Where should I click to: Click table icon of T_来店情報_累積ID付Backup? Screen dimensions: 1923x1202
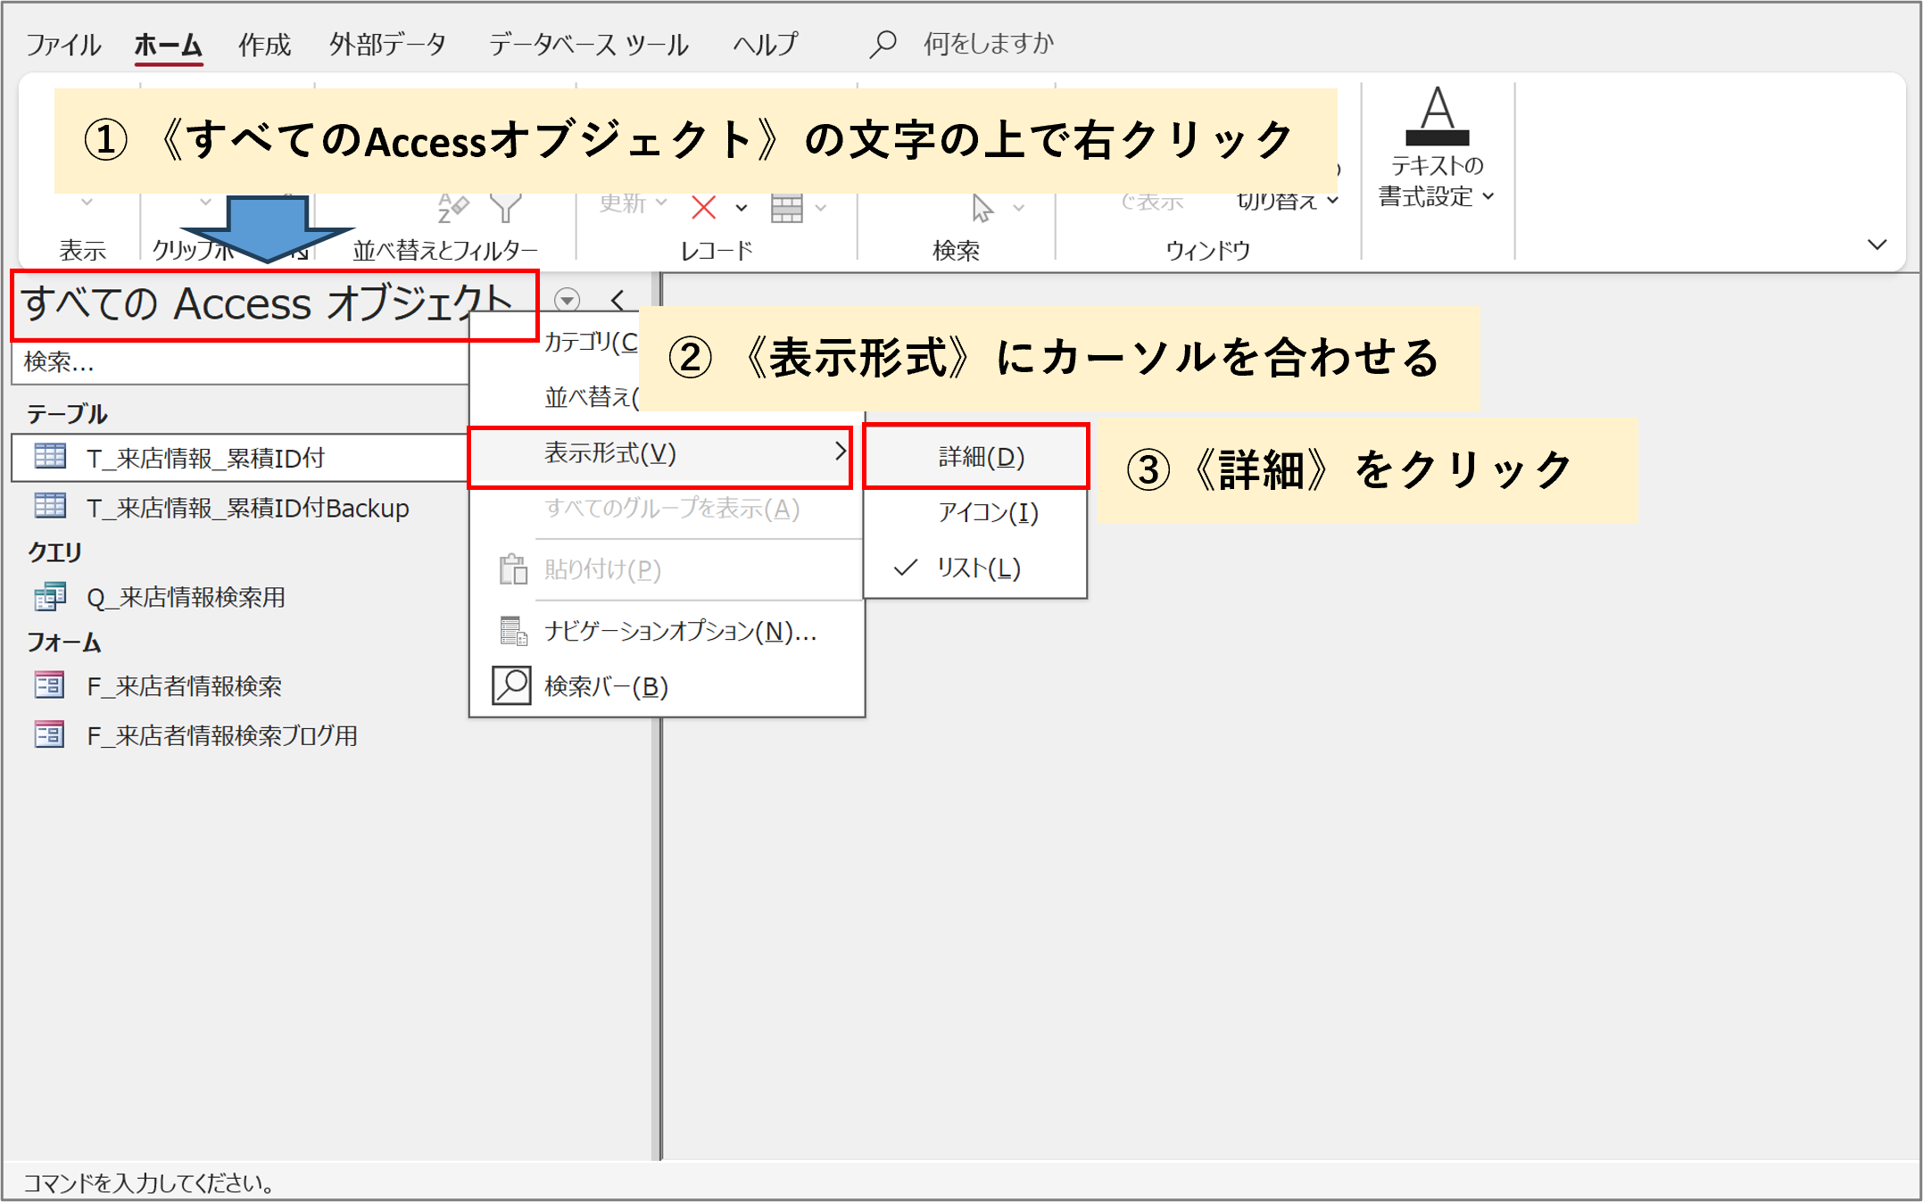50,506
